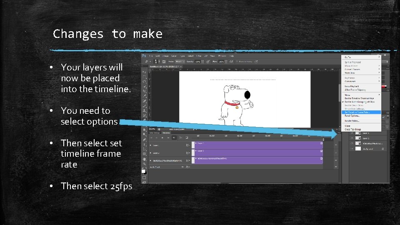400x225 pixels.
Task: Switch to the Timeline panel tab
Action: click(x=166, y=133)
